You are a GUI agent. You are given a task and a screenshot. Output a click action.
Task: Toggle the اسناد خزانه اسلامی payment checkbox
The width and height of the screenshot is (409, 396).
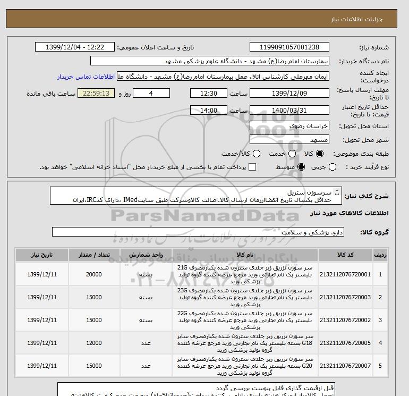point(252,167)
